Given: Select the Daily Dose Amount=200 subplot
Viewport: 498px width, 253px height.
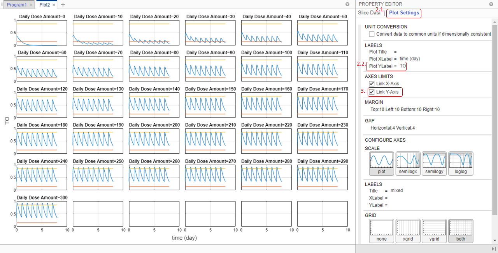Looking at the screenshot, I should point(154,141).
